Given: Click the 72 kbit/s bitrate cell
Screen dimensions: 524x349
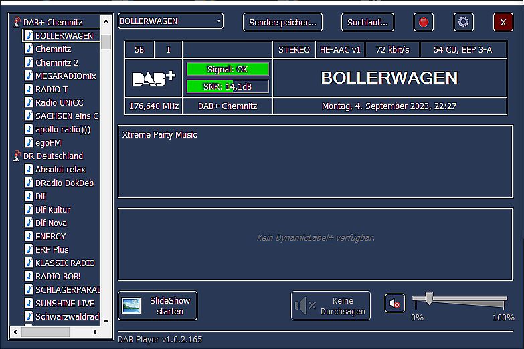Looking at the screenshot, I should (392, 49).
